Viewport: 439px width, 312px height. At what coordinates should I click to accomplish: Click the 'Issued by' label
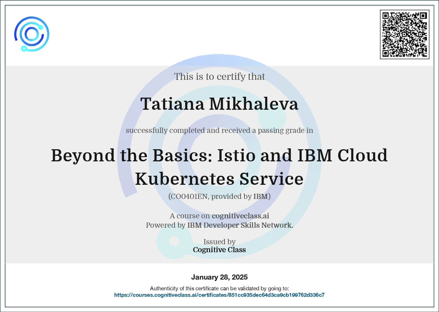(219, 242)
